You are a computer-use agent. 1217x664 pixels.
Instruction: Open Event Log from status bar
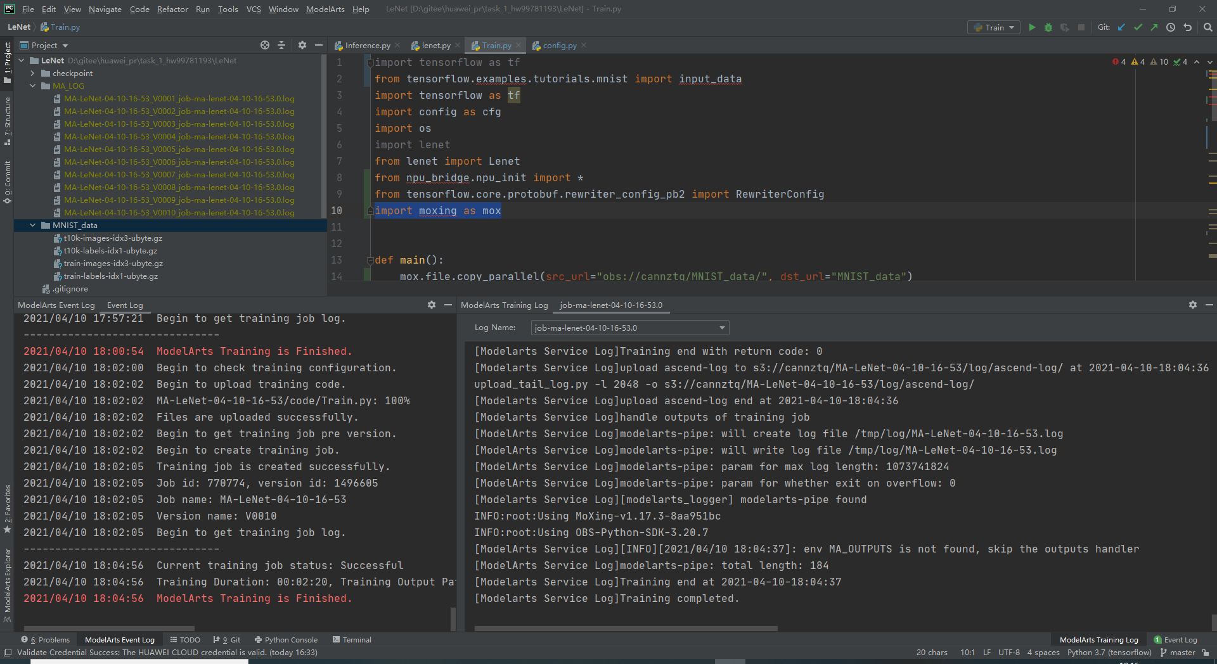[1175, 639]
